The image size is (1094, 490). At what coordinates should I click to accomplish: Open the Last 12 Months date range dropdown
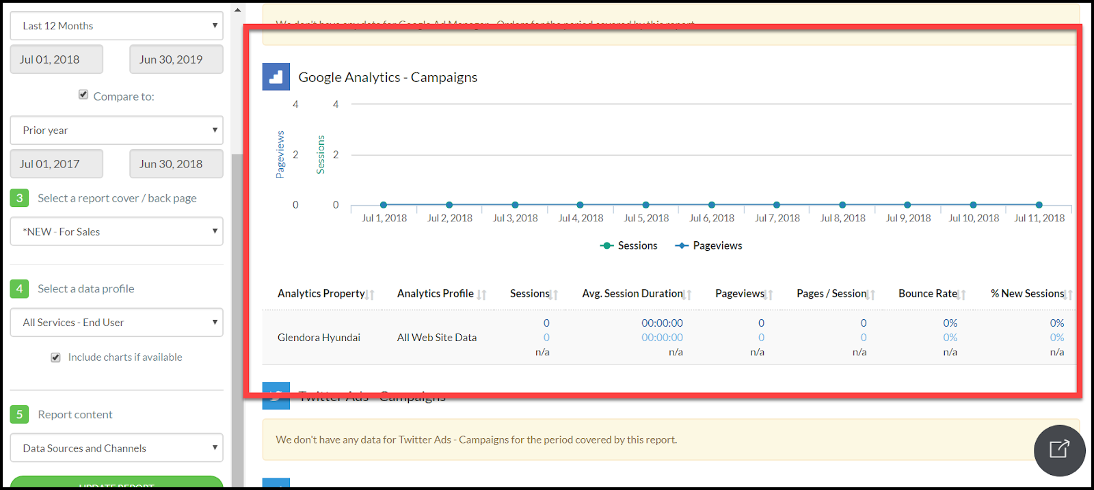click(117, 26)
